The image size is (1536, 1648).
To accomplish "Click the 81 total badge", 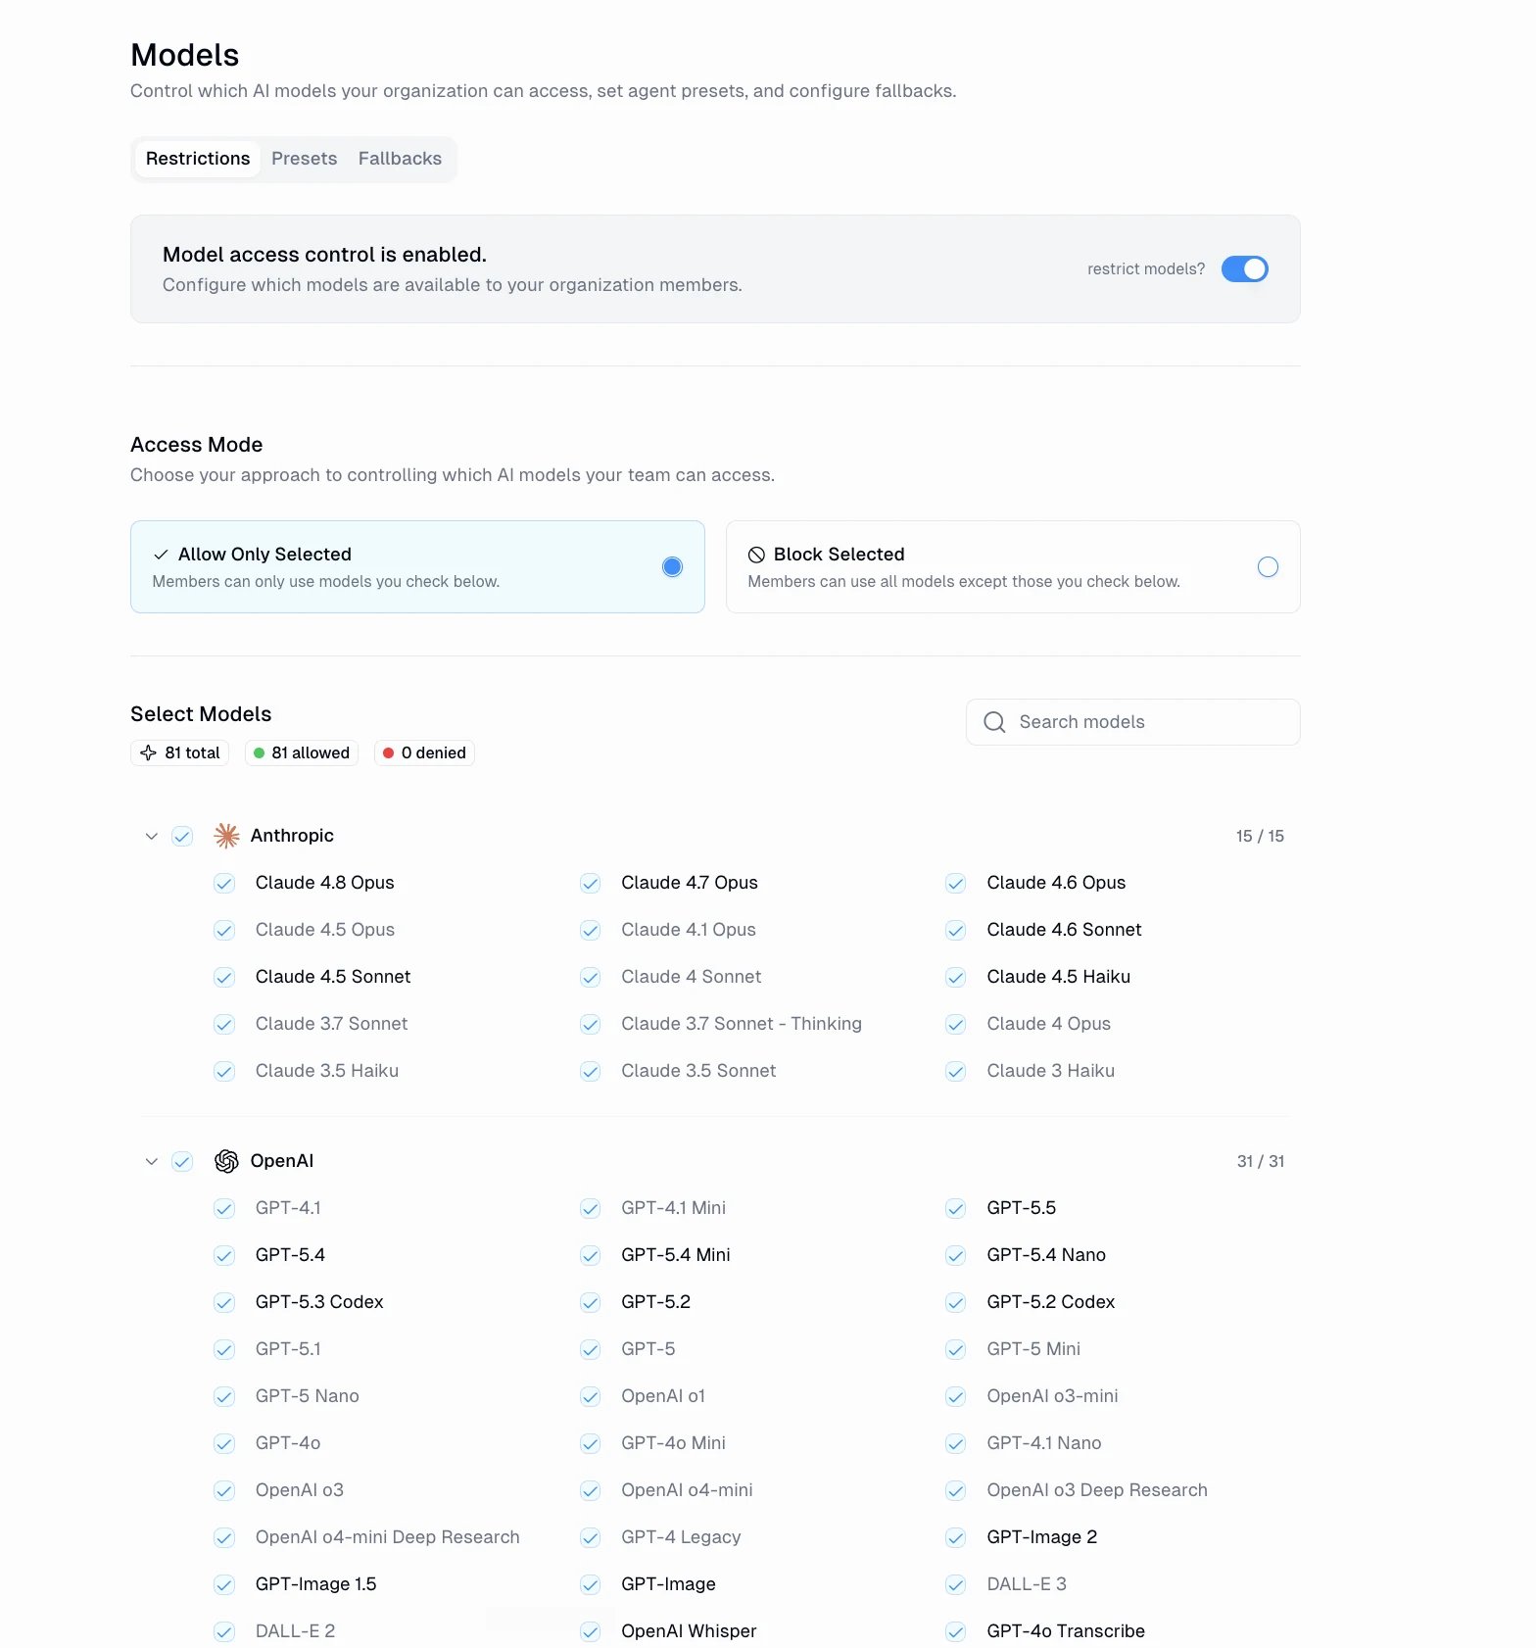I will [179, 752].
